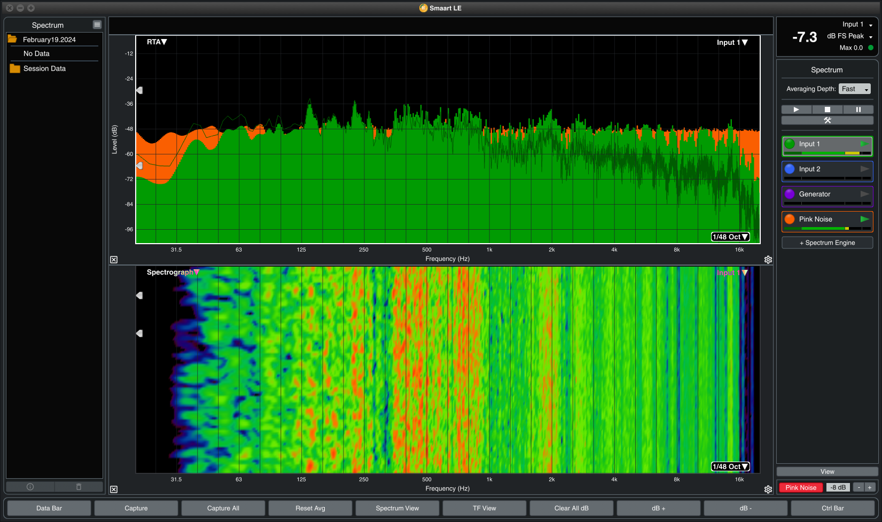Open the Input 1 selector on RTA graph
This screenshot has height=522, width=882.
pos(732,42)
